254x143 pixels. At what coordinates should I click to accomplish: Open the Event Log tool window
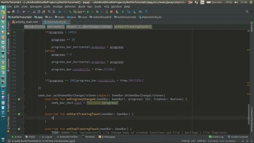coord(216,137)
